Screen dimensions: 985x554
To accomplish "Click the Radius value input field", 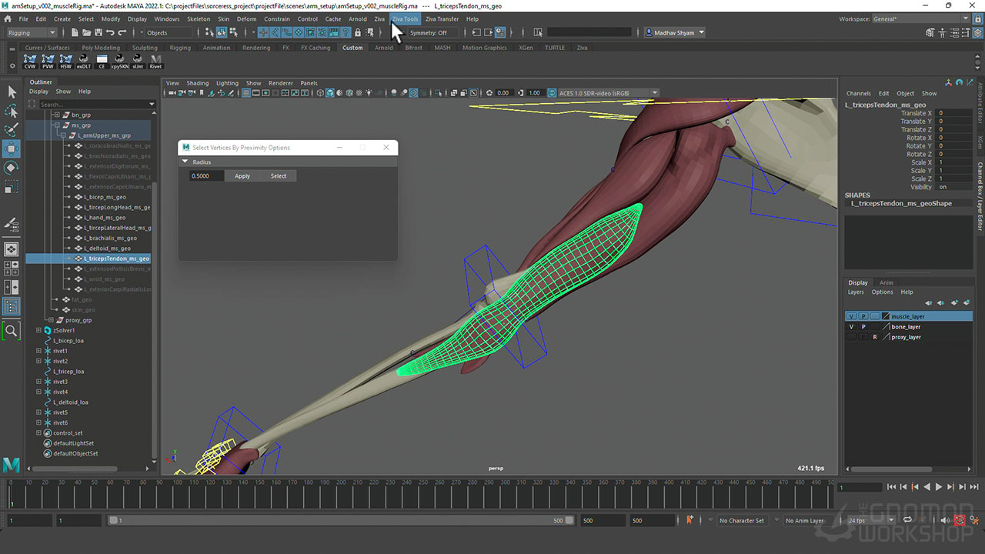I will pos(206,176).
